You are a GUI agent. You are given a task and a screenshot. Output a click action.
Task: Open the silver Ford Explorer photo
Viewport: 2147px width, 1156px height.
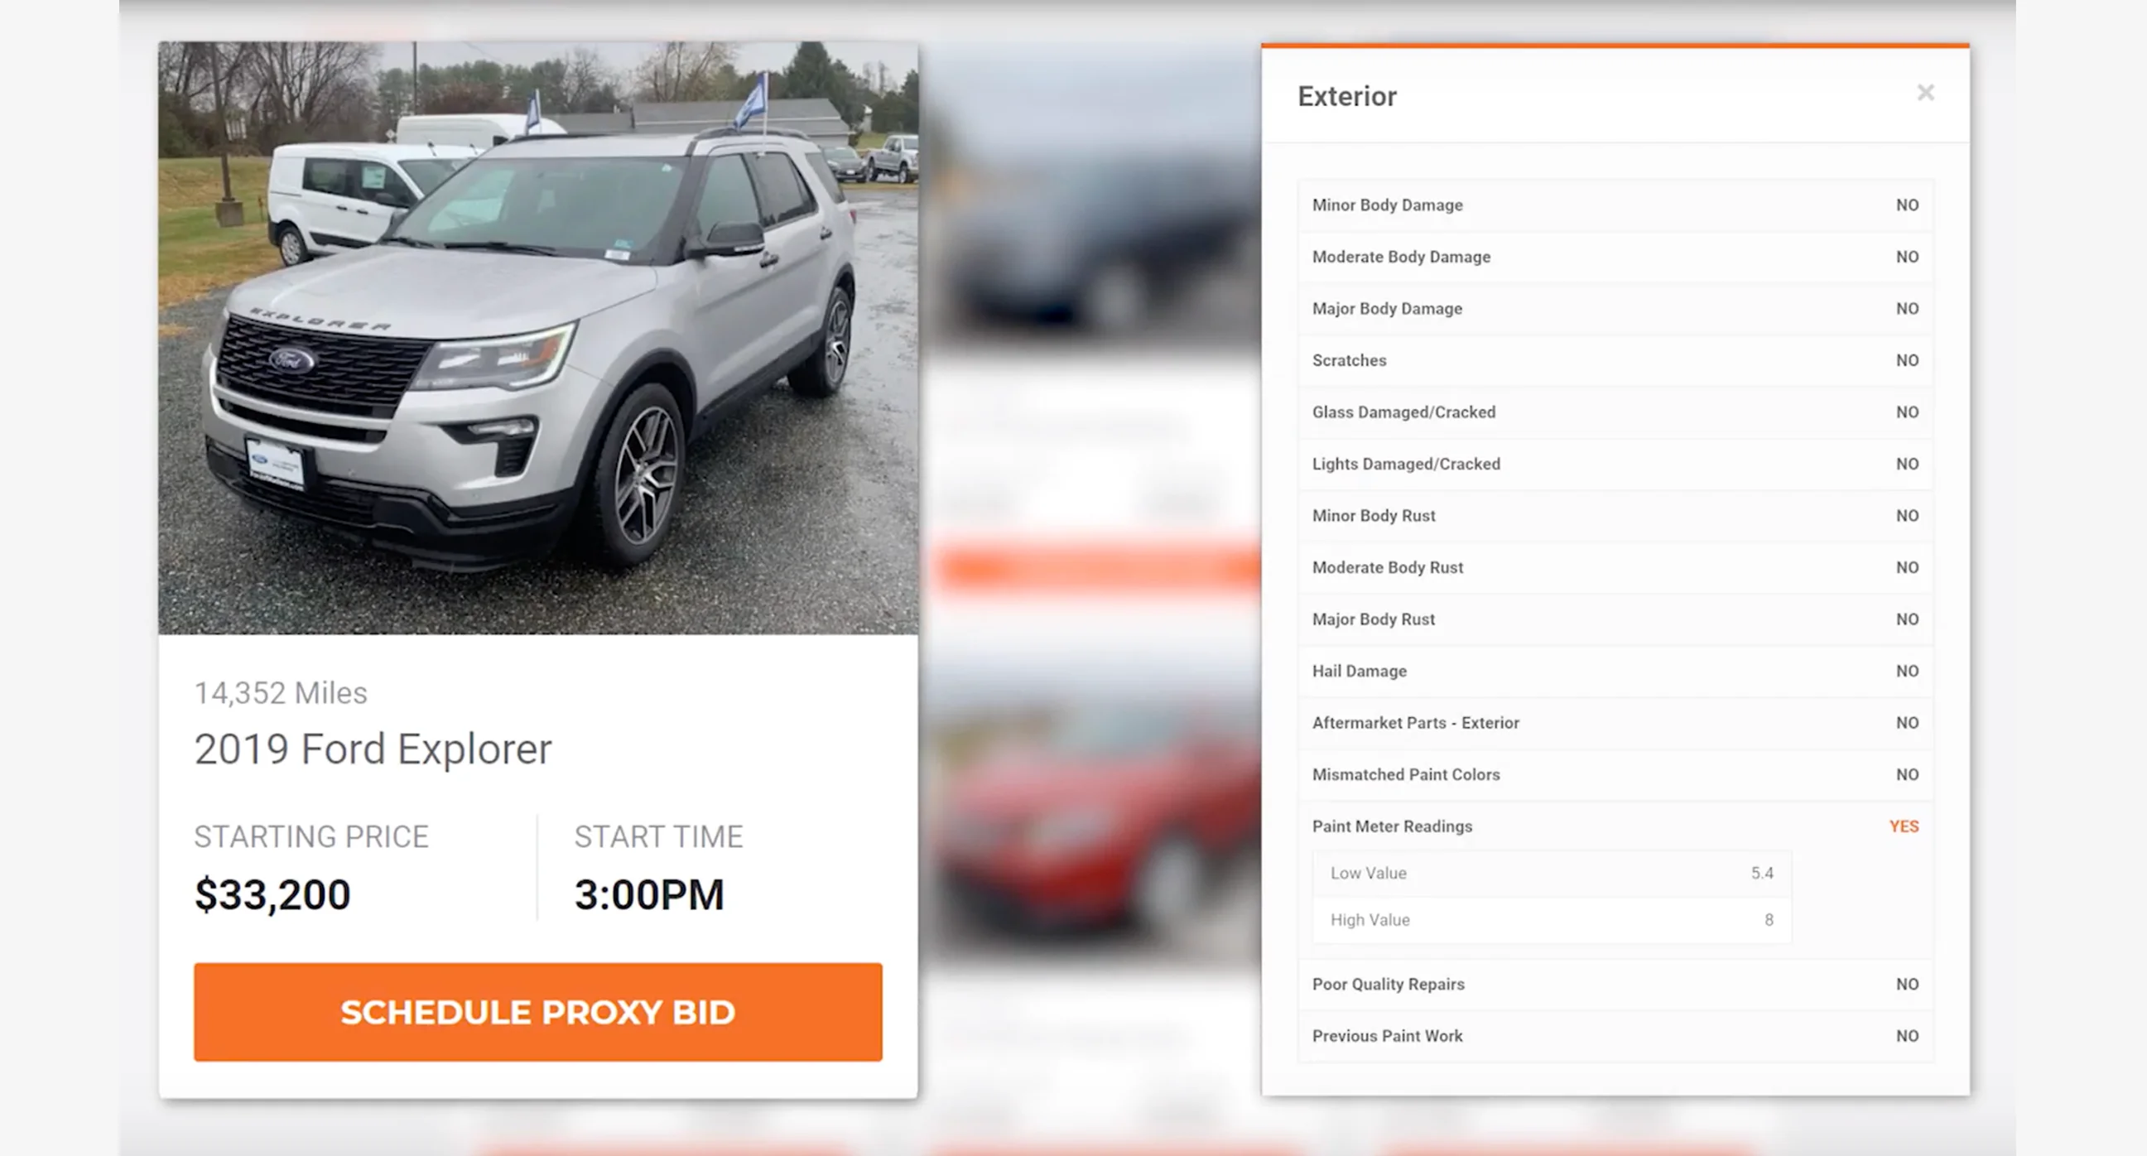coord(538,338)
